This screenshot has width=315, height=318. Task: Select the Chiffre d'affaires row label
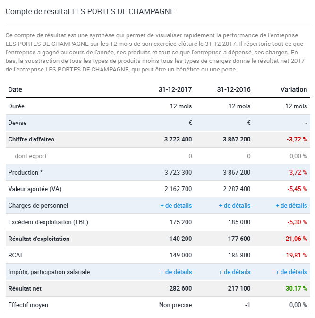tap(31, 139)
